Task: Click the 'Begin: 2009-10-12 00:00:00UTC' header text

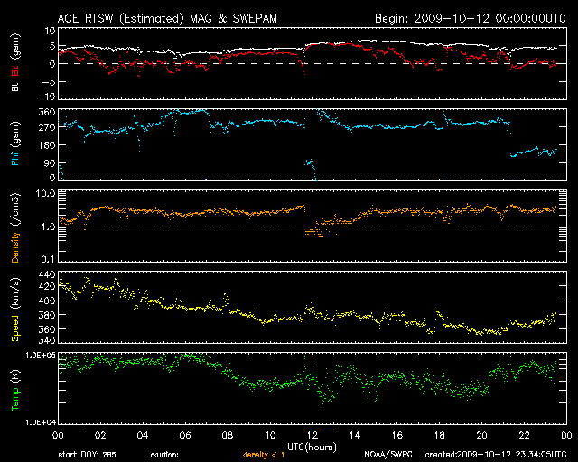Action: point(471,19)
